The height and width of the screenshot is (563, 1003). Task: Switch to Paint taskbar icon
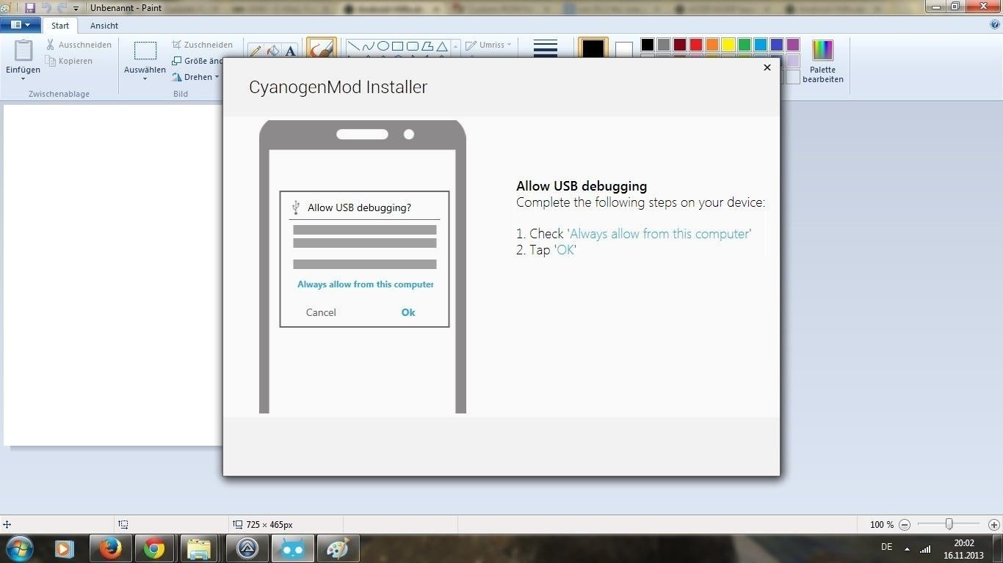pos(338,548)
